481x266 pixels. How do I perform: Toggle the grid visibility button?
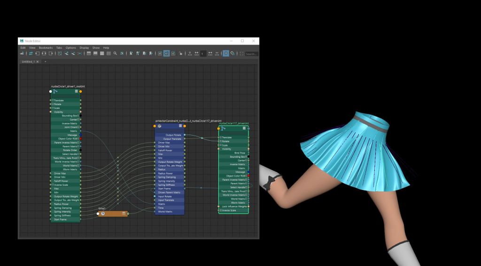coord(226,53)
